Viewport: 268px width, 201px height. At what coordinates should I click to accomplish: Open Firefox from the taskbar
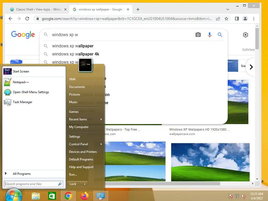coord(85,196)
